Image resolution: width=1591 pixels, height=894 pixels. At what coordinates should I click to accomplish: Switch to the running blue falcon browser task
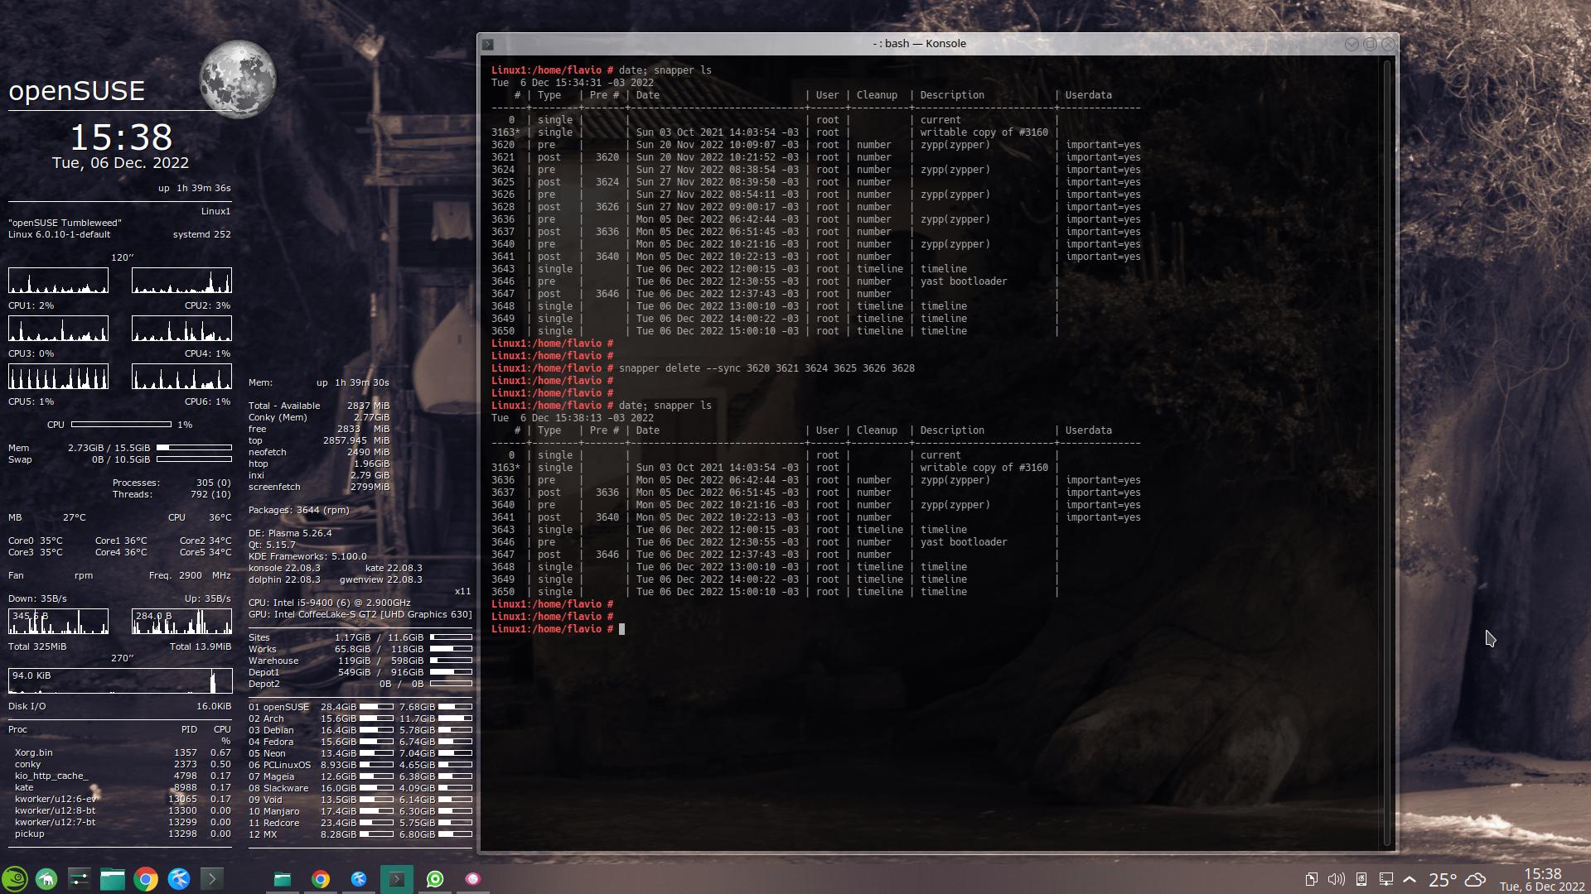coord(359,879)
